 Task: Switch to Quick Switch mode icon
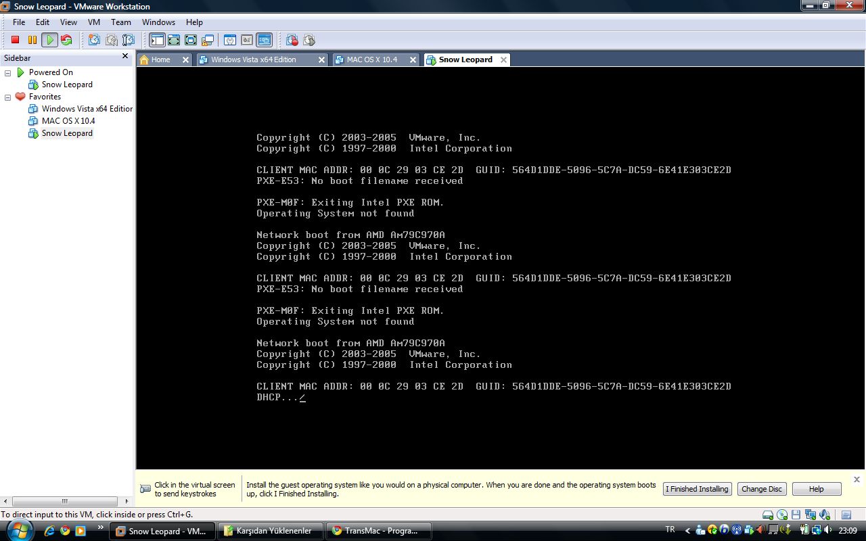click(174, 40)
